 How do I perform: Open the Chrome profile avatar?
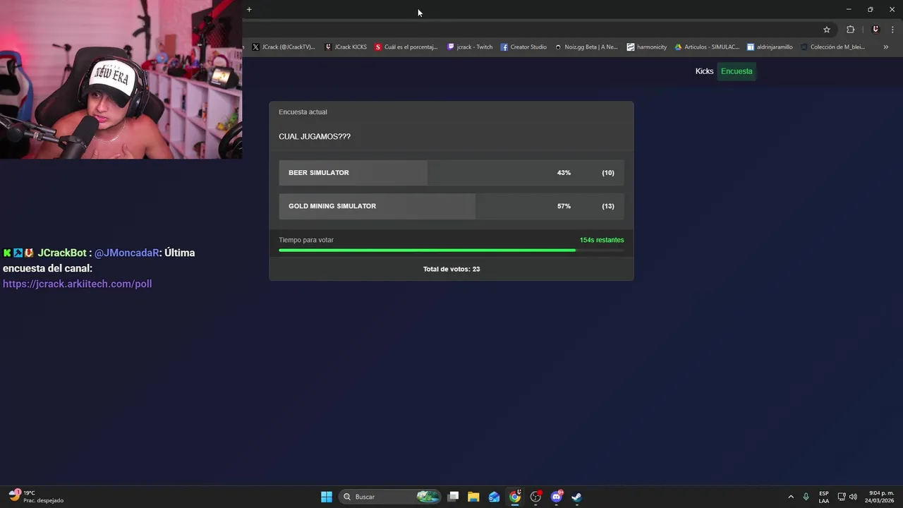(875, 30)
